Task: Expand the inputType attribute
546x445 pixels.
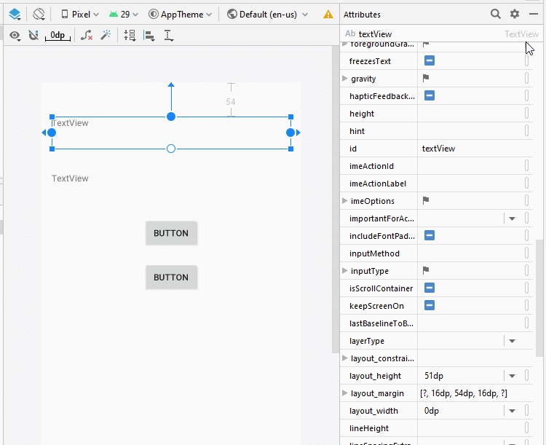Action: tap(345, 271)
